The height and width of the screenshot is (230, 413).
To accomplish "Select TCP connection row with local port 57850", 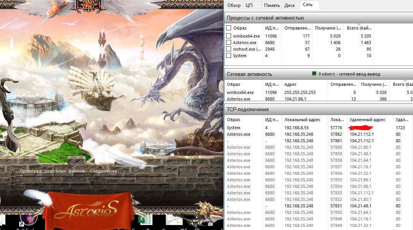I will (x=319, y=212).
